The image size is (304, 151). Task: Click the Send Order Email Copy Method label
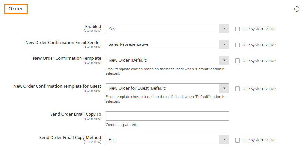click(x=70, y=137)
